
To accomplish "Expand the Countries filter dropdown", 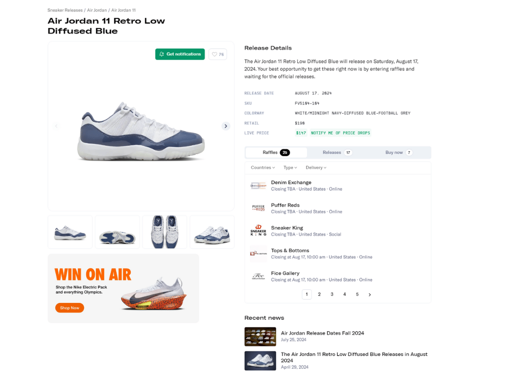I will click(x=263, y=167).
